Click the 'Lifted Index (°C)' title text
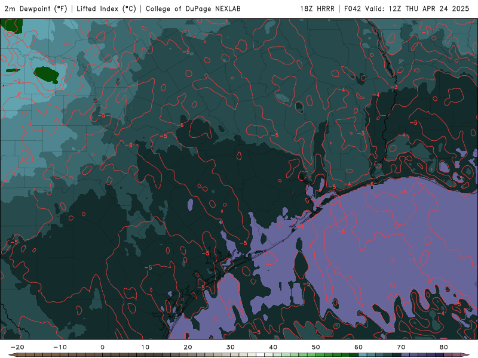The width and height of the screenshot is (478, 358). coord(106,9)
